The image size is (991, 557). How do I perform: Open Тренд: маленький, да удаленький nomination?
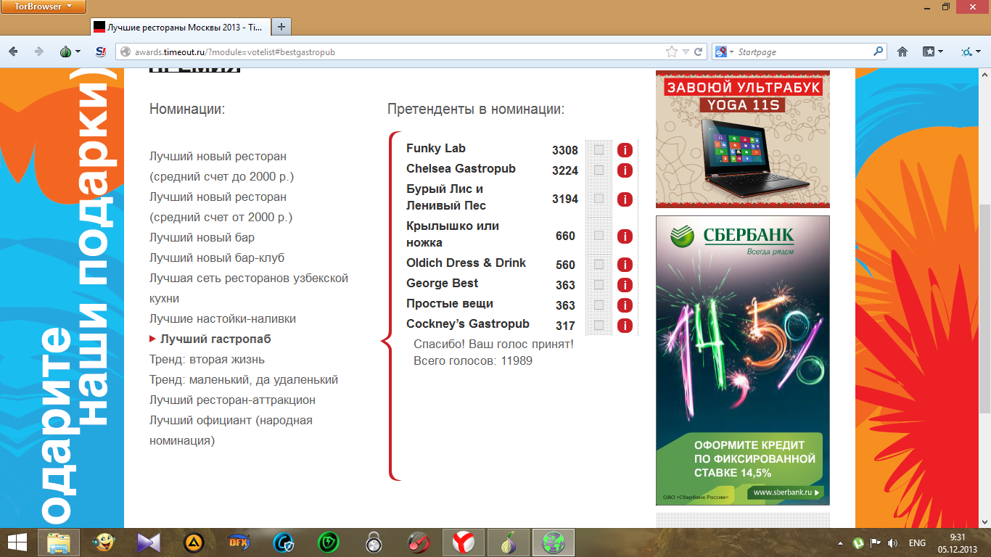coord(244,380)
